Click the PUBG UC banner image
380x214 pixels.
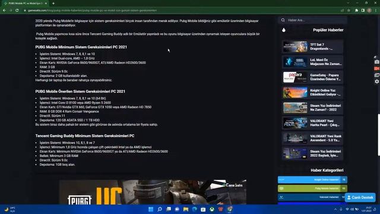tap(153, 192)
